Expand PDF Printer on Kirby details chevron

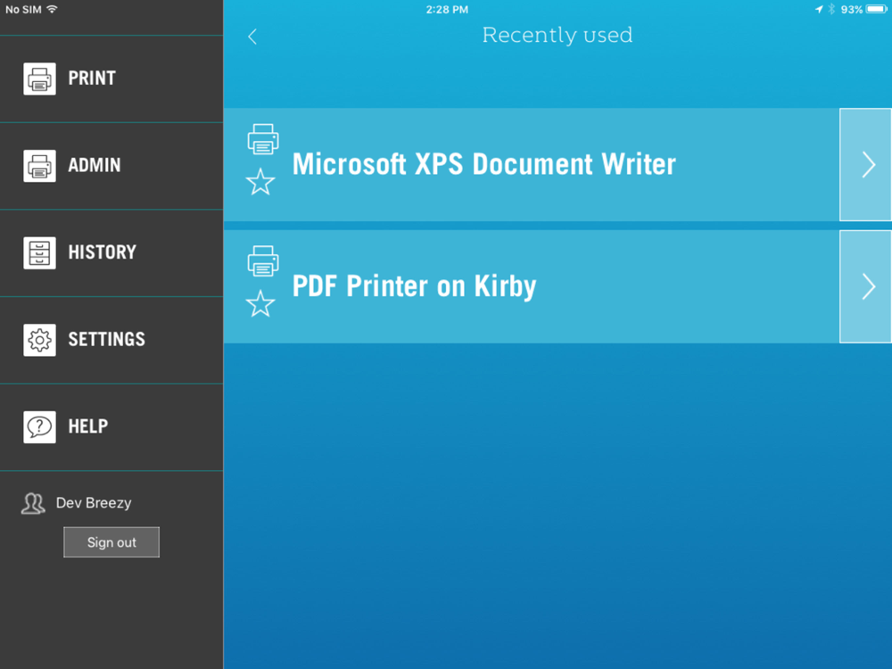[x=865, y=286]
